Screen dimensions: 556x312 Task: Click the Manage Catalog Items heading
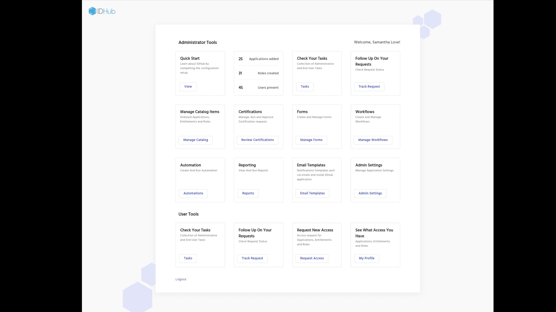[x=200, y=112]
